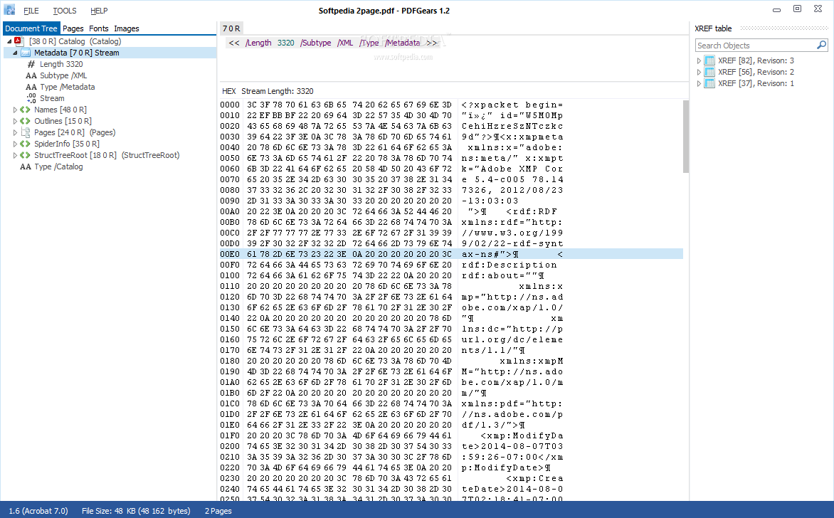The height and width of the screenshot is (518, 834).
Task: Select the Length 3320 tree entry
Action: click(61, 64)
